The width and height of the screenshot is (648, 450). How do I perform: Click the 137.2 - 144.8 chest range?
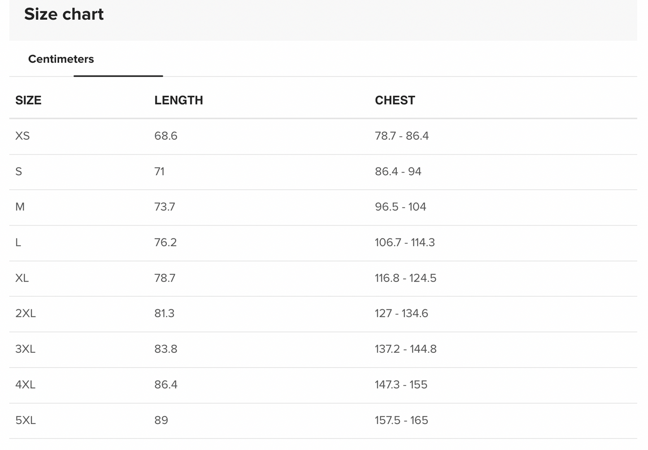tap(405, 349)
